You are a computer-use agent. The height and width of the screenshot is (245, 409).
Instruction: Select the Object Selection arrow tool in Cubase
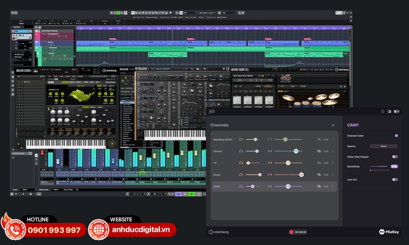point(133,12)
